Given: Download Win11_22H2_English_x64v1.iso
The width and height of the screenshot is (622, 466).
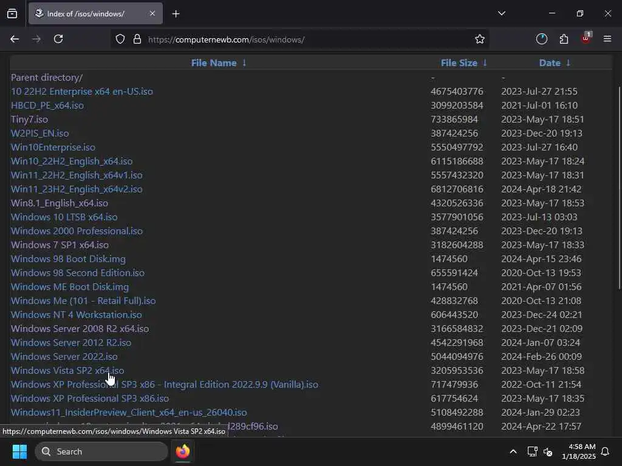Looking at the screenshot, I should tap(77, 175).
